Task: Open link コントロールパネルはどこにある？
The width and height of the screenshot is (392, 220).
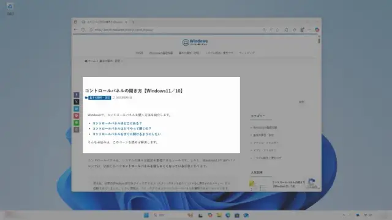Action: tap(117, 123)
